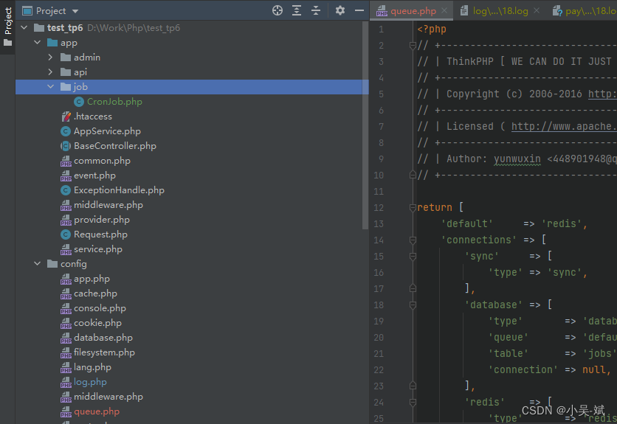Viewport: 617px width, 424px height.
Task: Close the queue.php editor tab
Action: [x=444, y=10]
